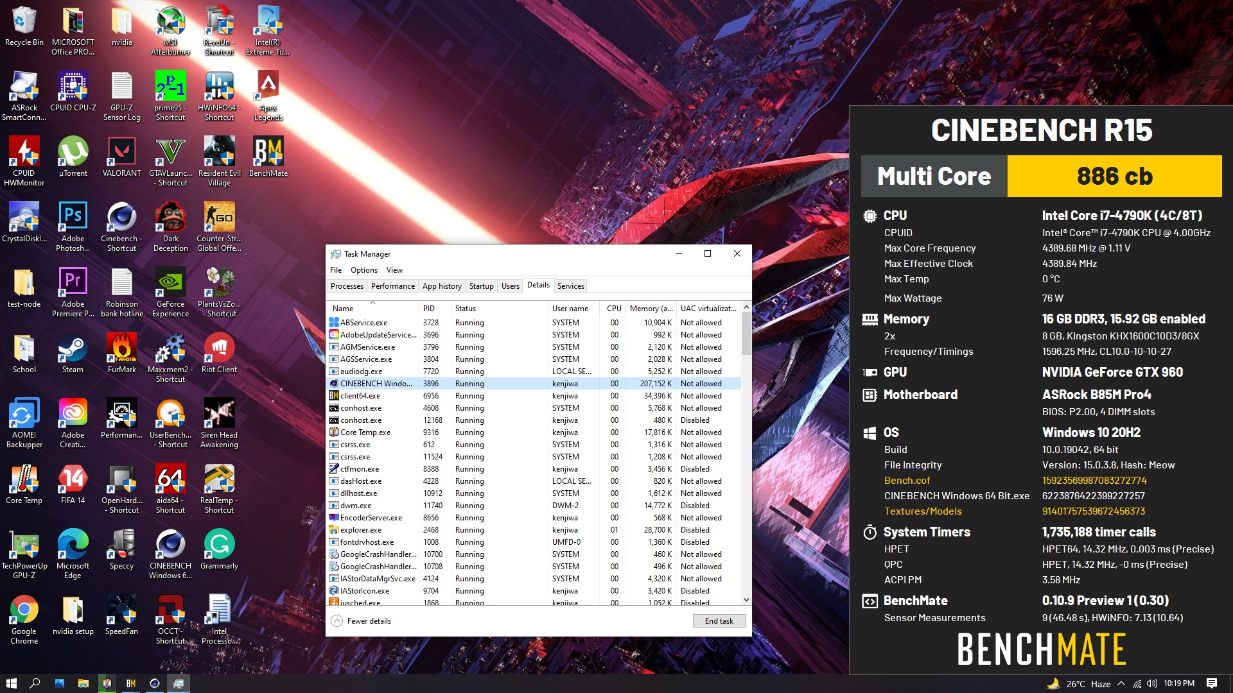Viewport: 1233px width, 693px height.
Task: Open the View menu in Task Manager
Action: (x=394, y=270)
